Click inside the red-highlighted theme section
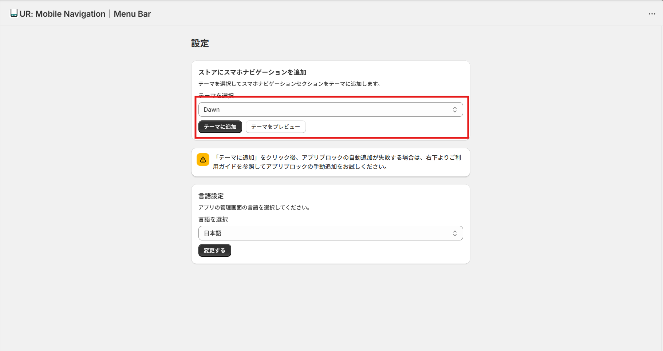The width and height of the screenshot is (663, 351). point(331,117)
